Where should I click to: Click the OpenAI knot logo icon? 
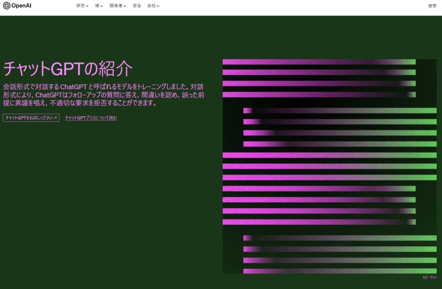(6, 6)
